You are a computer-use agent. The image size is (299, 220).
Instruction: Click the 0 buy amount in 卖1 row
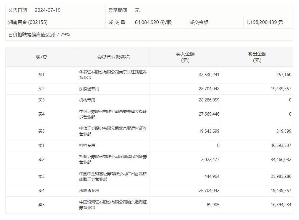click(x=218, y=145)
